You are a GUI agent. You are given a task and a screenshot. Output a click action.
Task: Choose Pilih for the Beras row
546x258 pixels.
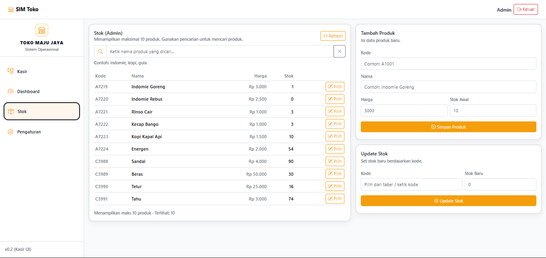[335, 174]
